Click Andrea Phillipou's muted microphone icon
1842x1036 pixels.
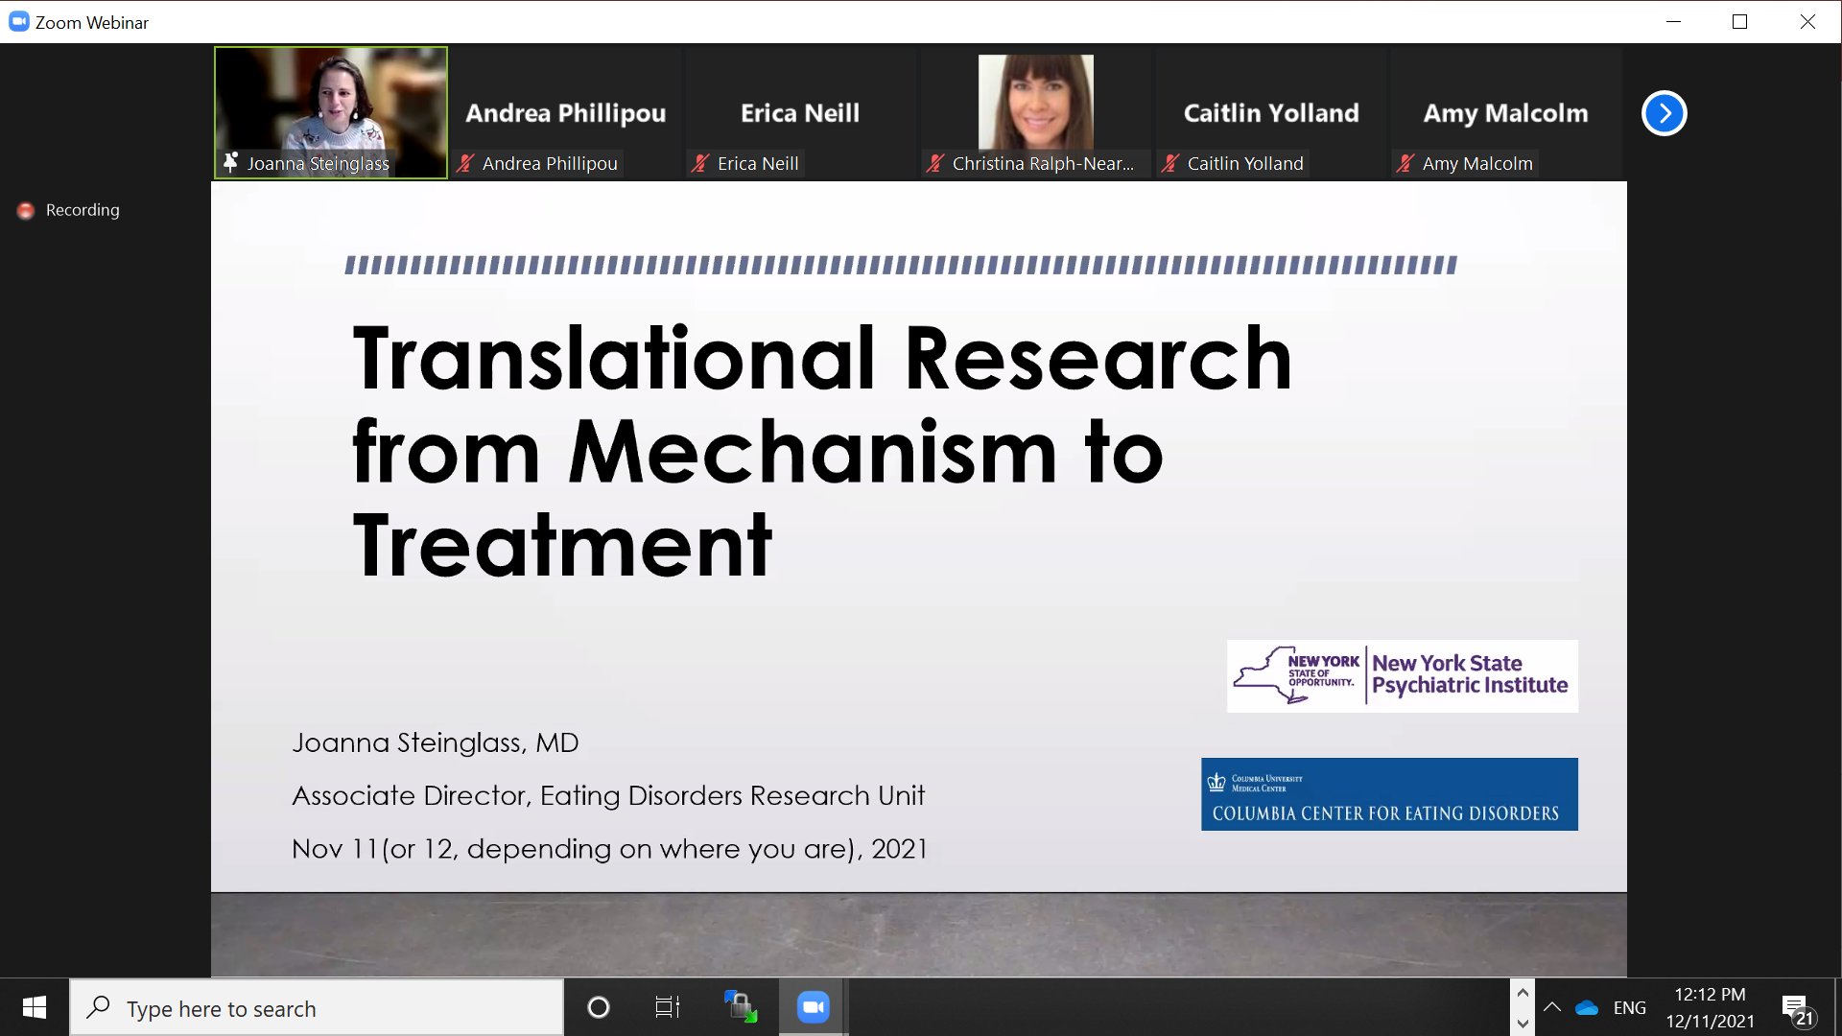click(466, 164)
